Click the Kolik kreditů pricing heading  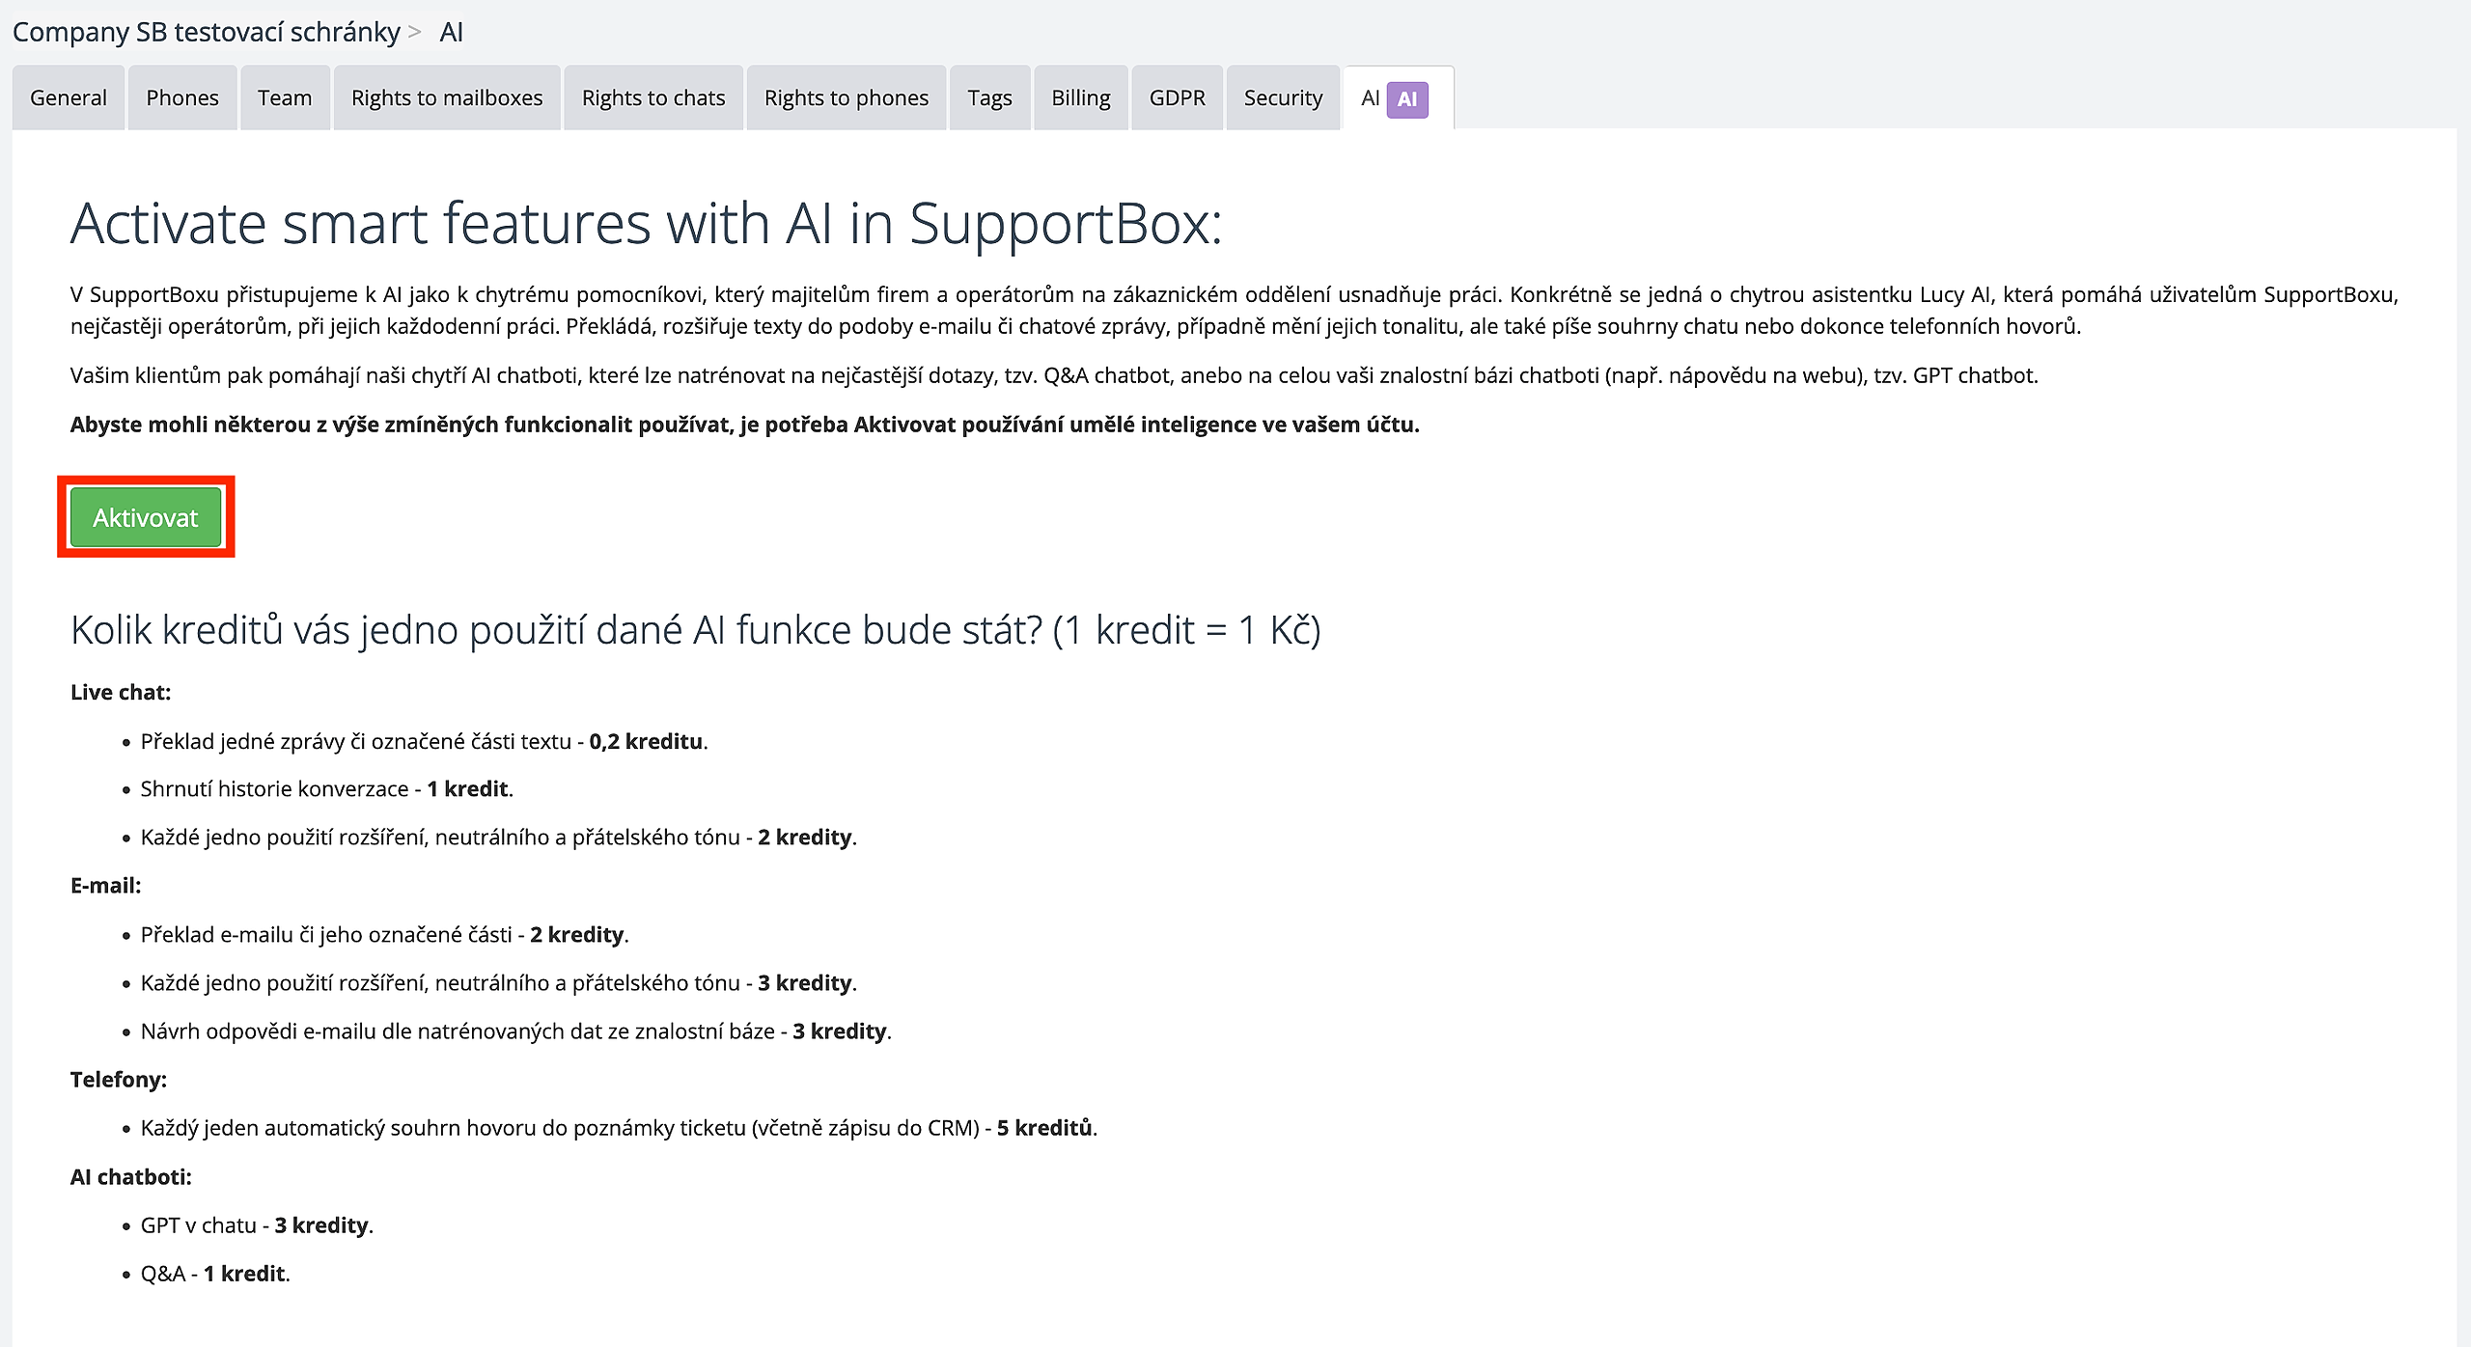(695, 629)
